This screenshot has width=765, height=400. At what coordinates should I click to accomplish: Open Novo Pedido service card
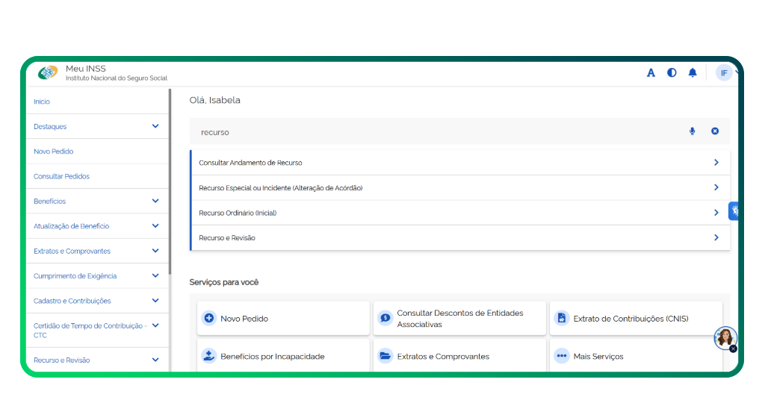click(283, 318)
